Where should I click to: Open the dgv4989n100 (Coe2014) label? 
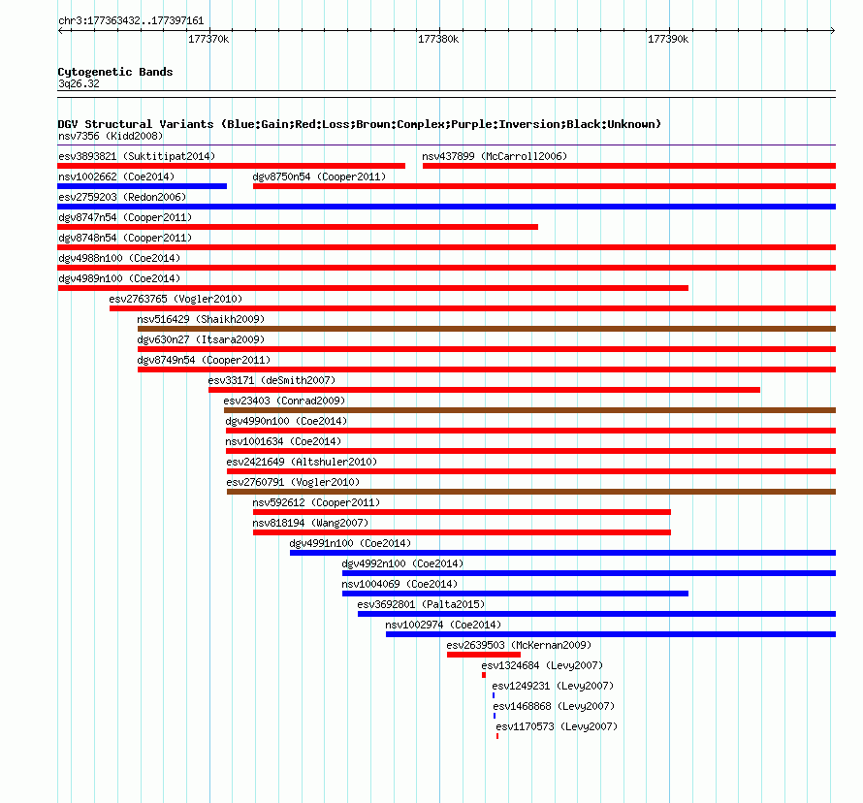119,278
